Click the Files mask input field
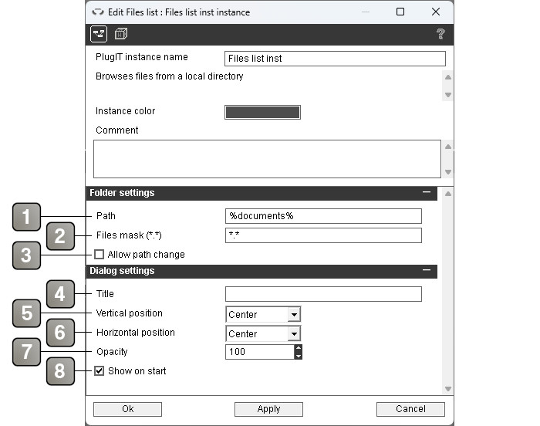The image size is (540, 426). 323,235
